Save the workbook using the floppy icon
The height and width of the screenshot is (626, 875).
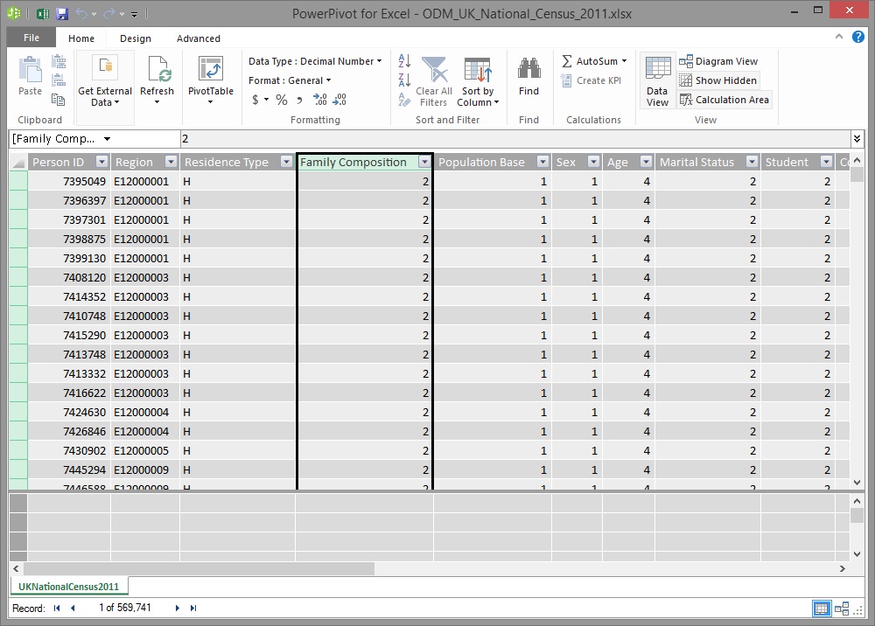tap(62, 13)
